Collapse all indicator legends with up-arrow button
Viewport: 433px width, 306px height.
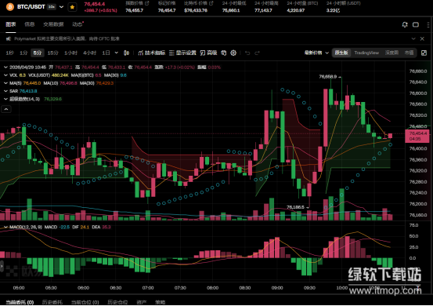click(x=6, y=109)
